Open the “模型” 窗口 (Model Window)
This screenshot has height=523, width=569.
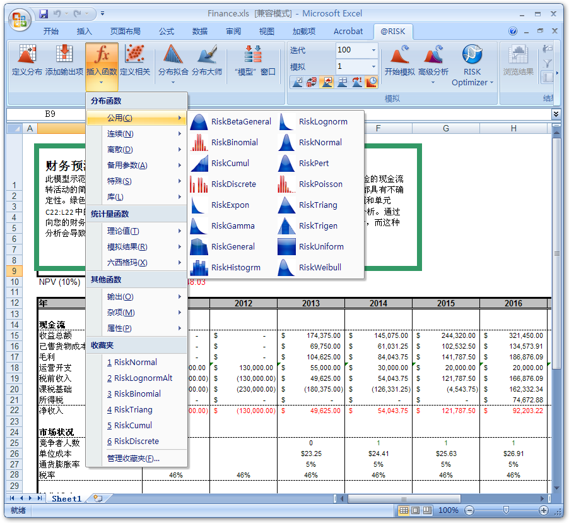coord(254,61)
